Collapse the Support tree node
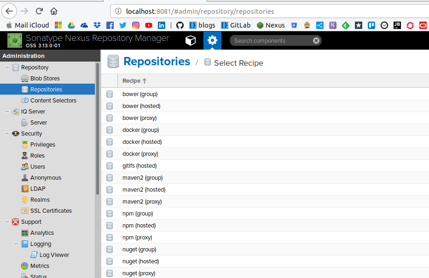The height and width of the screenshot is (278, 429). (7, 222)
